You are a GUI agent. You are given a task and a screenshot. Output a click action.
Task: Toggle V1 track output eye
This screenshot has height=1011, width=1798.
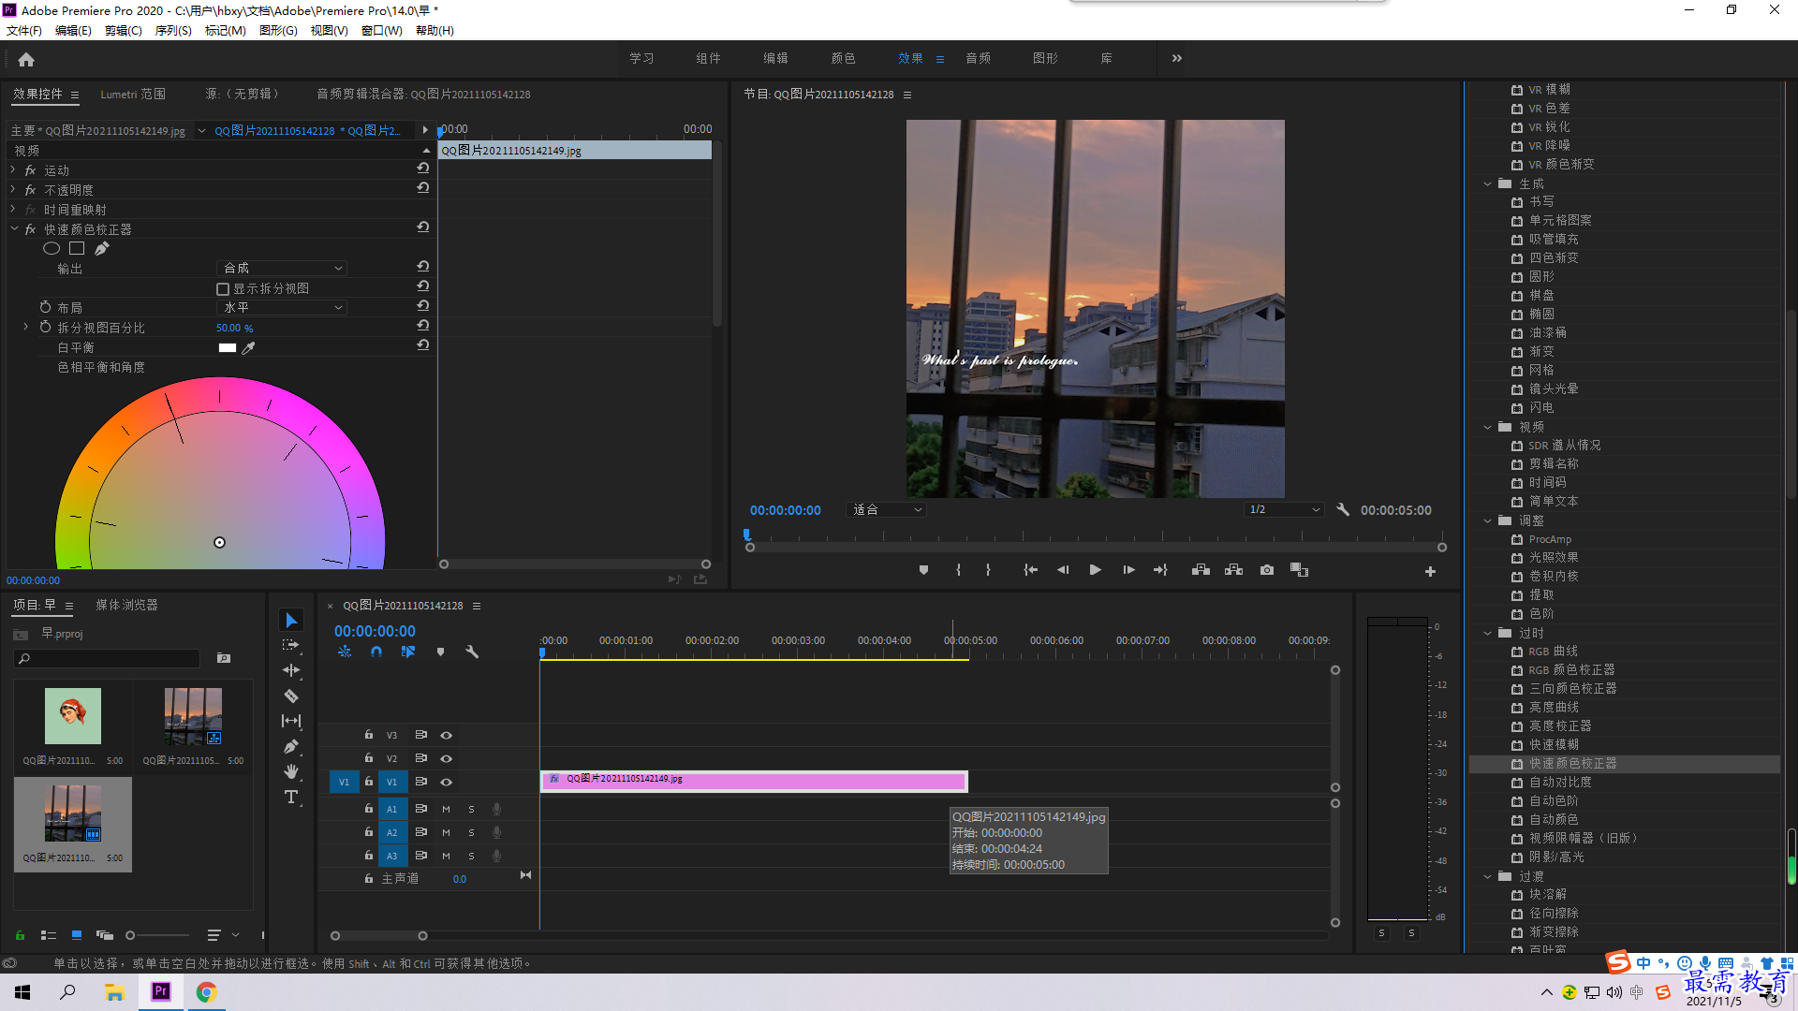pos(447,783)
